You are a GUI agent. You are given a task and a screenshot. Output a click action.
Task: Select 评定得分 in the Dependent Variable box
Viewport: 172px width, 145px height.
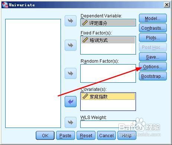pos(108,23)
